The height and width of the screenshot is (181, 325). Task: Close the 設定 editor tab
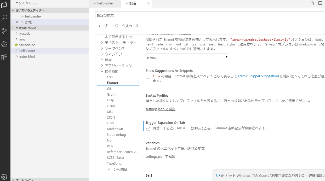(x=149, y=3)
